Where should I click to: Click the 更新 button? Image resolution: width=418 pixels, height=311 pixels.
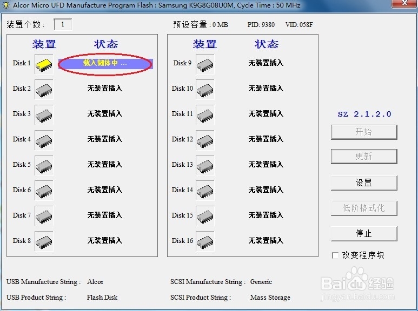coord(364,156)
